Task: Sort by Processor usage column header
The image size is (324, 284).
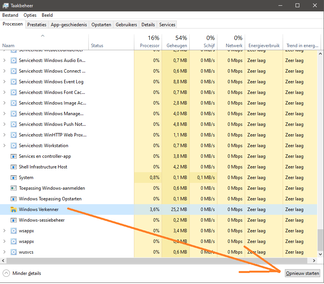Action: (148, 42)
